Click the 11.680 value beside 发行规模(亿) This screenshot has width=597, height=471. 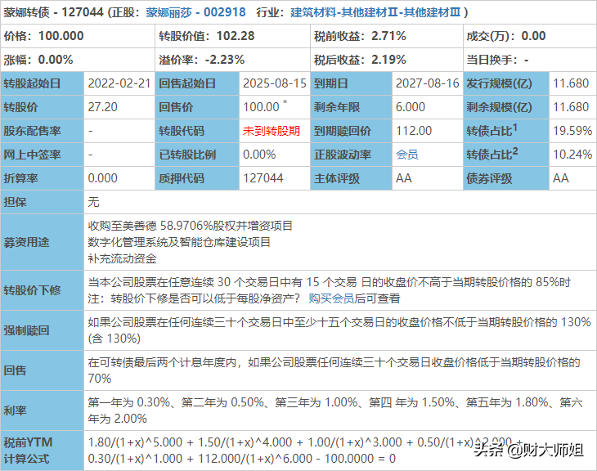(571, 83)
